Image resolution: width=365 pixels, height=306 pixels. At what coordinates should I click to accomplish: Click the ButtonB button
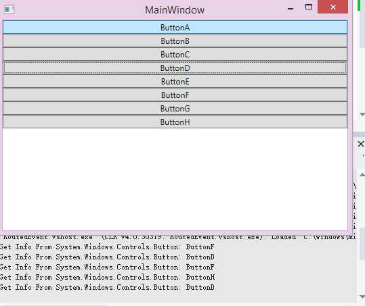pyautogui.click(x=175, y=41)
